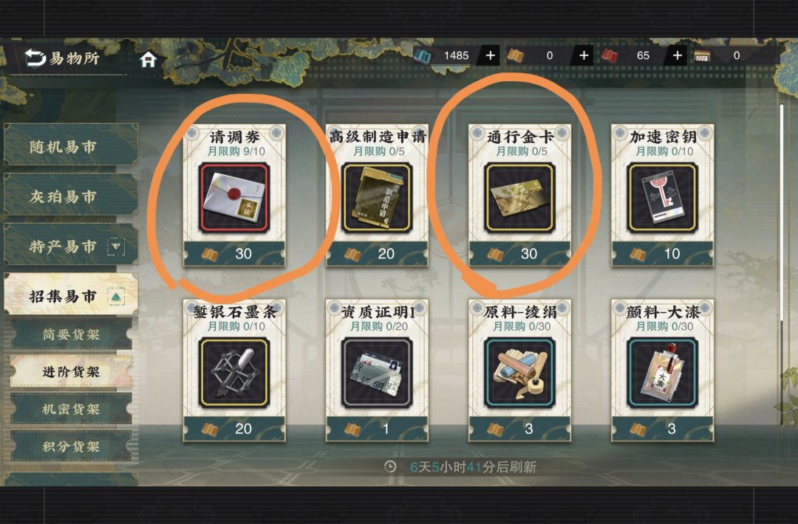The height and width of the screenshot is (524, 798).
Task: Open the 简要货架 shelf
Action: (71, 334)
